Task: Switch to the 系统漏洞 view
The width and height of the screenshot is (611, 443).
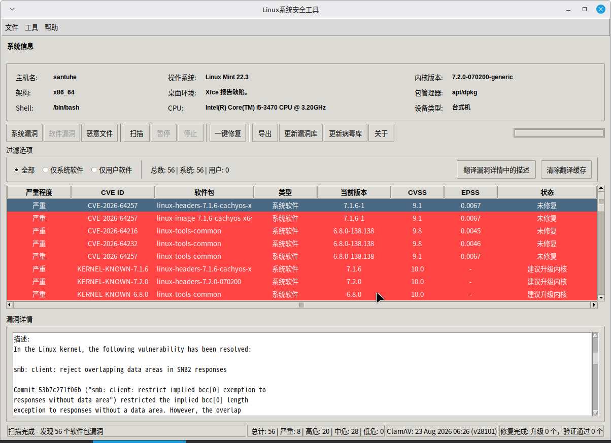Action: (24, 133)
